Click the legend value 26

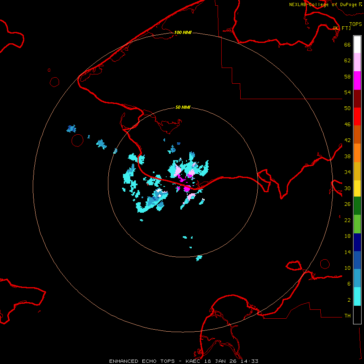pos(347,204)
